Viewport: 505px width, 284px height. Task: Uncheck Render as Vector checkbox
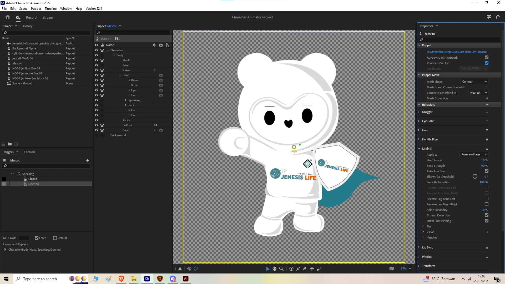pos(486,63)
